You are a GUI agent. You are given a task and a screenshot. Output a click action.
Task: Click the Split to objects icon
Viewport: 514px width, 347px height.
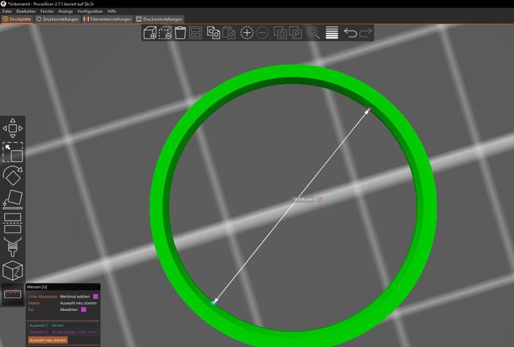tap(280, 33)
